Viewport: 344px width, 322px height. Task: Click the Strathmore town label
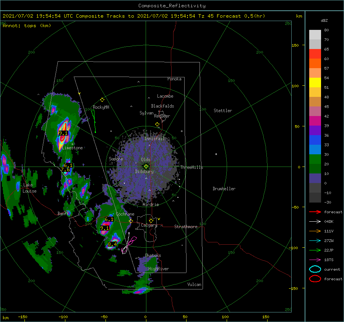pos(186,227)
